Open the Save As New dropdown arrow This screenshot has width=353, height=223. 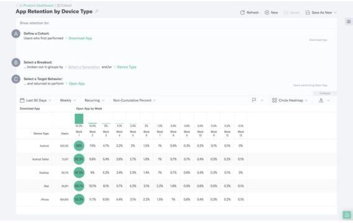(335, 12)
